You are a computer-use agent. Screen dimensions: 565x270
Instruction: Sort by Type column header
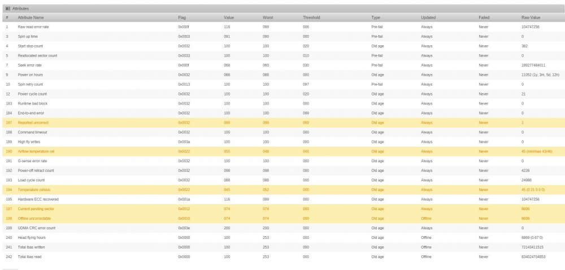[x=376, y=18]
